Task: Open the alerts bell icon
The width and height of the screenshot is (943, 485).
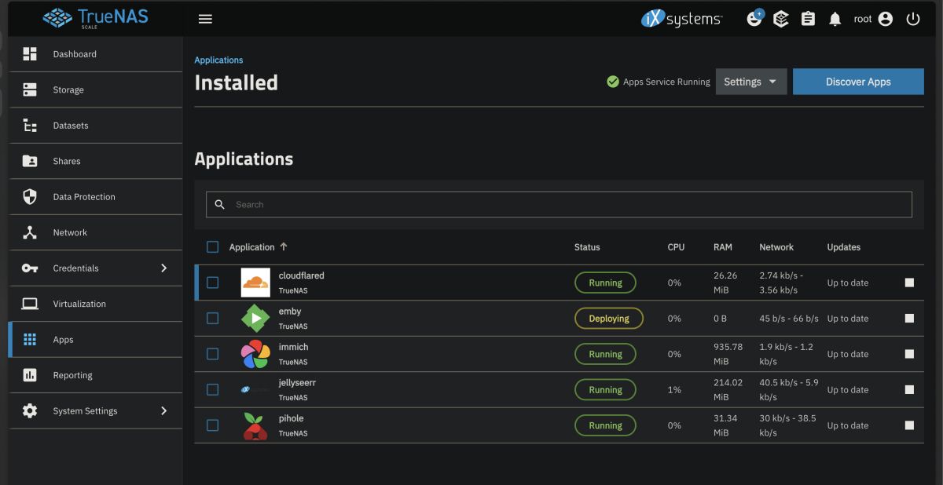Action: click(x=835, y=19)
